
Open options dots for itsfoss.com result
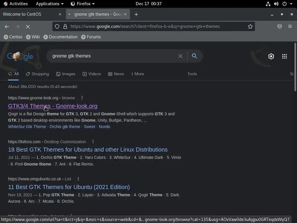93,141
